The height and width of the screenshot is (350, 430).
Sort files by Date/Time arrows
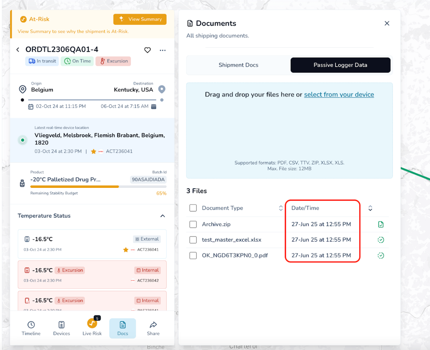(370, 208)
